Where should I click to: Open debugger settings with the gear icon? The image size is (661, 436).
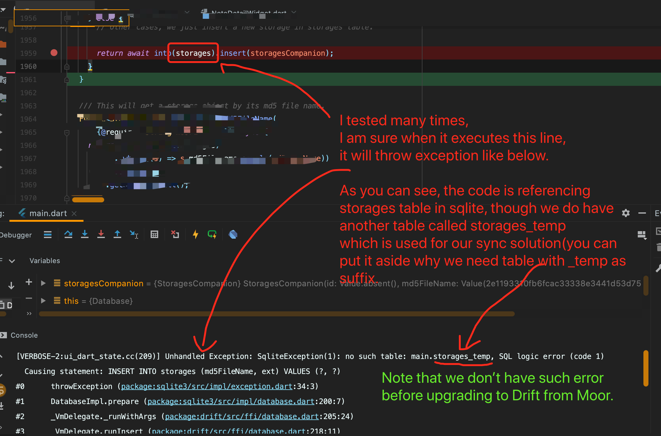tap(626, 213)
